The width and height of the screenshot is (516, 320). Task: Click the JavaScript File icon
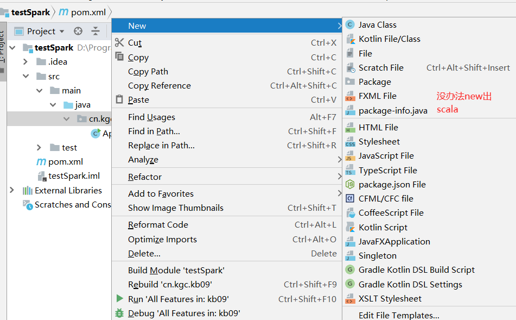pos(350,155)
